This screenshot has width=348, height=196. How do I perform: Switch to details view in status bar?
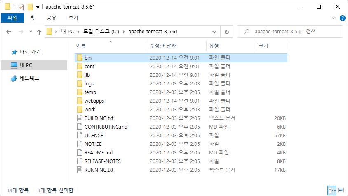click(x=332, y=190)
